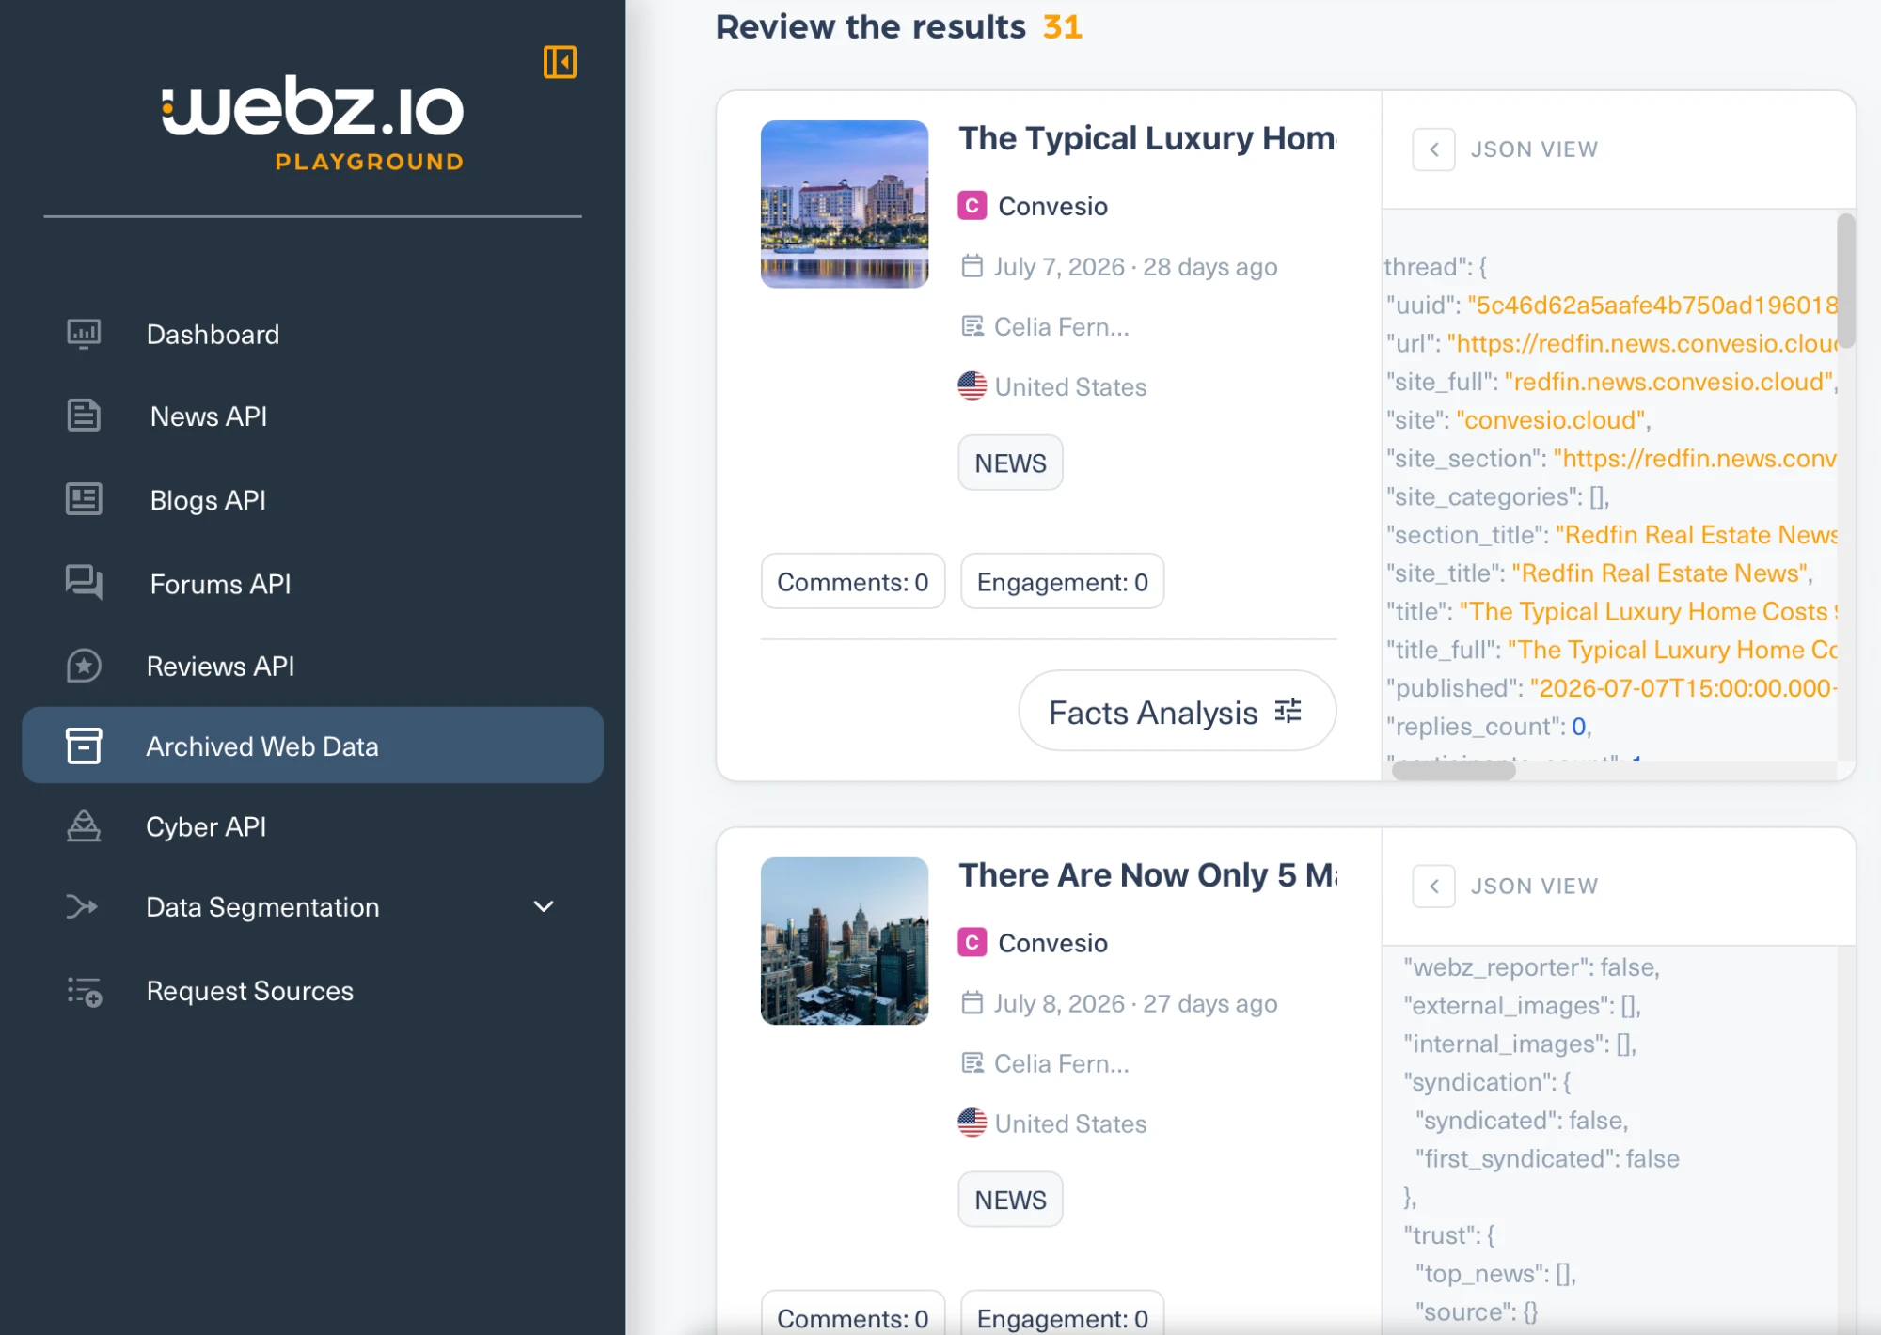Click the Request Sources list icon
This screenshot has height=1335, width=1881.
click(85, 991)
